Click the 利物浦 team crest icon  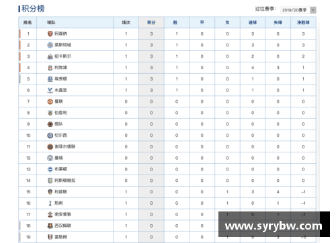50,68
